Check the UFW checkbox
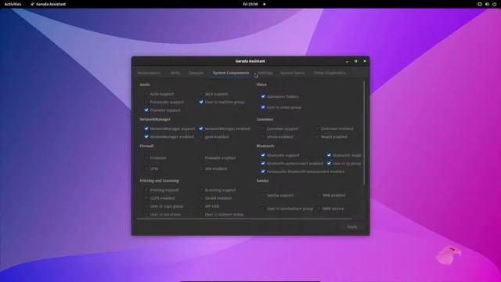Screen dimensions: 501x282 coord(146,168)
